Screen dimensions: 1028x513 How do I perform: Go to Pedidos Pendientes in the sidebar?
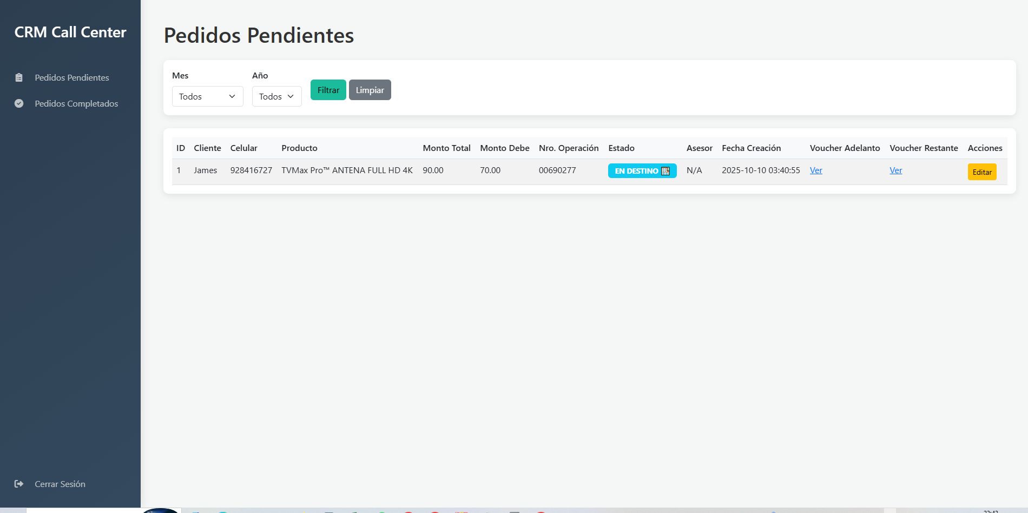pyautogui.click(x=72, y=77)
